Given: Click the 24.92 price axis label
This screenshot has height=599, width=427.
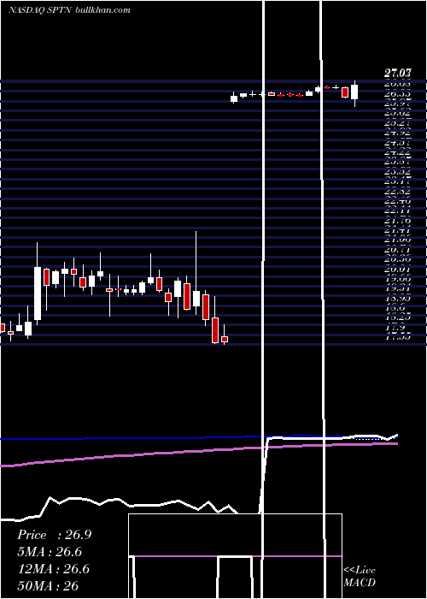Looking at the screenshot, I should 397,133.
